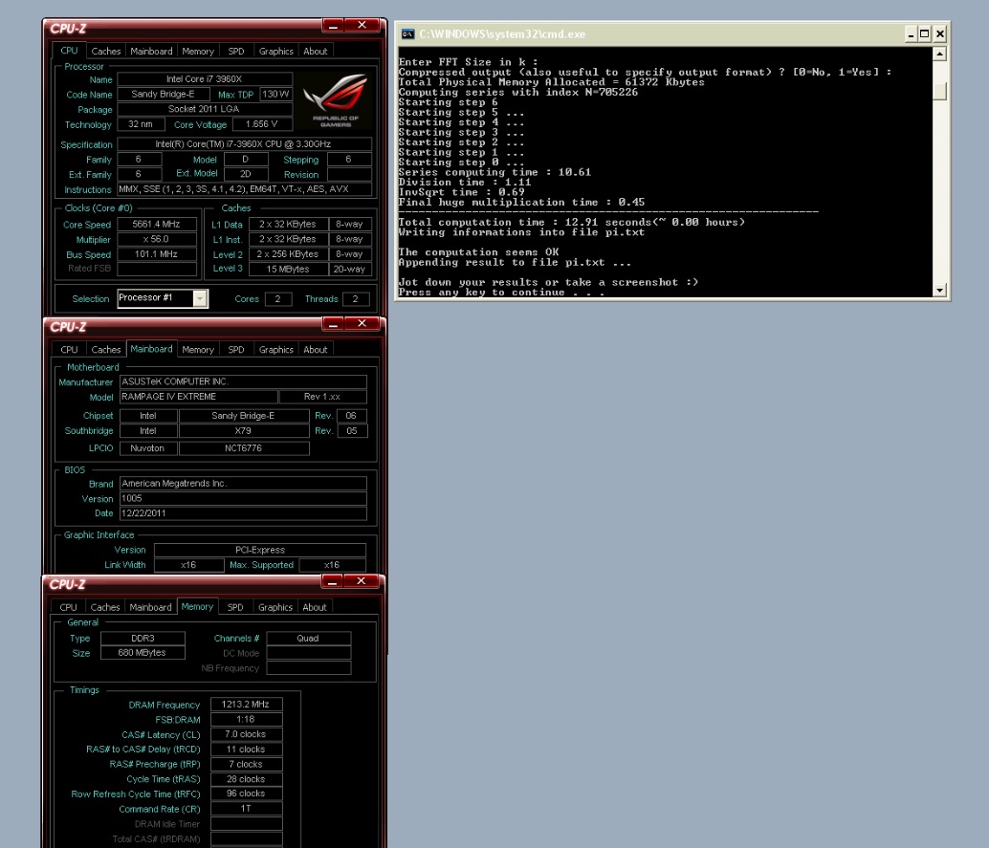Open the Processor #1 selection dropdown
This screenshot has height=848, width=989.
pos(200,298)
